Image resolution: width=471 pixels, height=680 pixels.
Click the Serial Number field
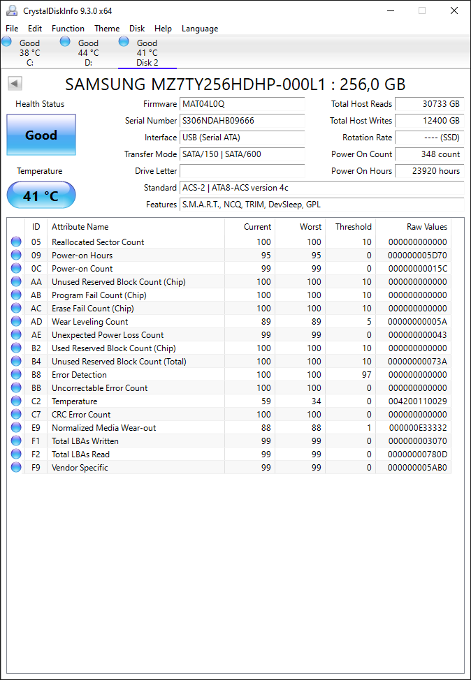[x=242, y=121]
